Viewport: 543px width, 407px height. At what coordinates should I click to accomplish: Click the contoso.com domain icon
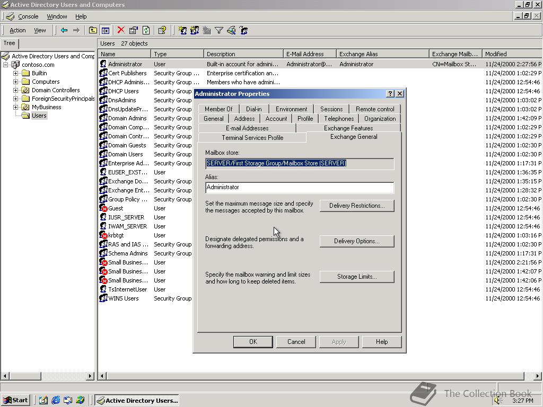click(x=15, y=65)
